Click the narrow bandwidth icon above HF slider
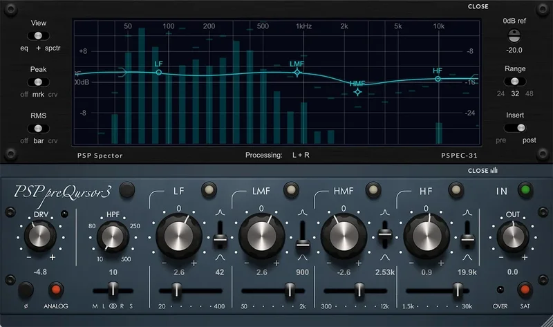 [467, 212]
